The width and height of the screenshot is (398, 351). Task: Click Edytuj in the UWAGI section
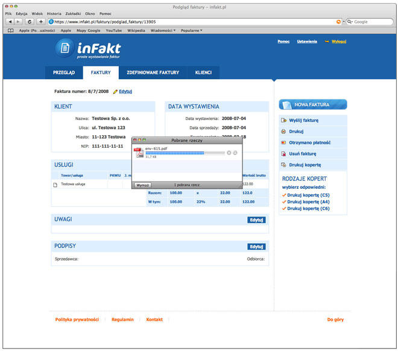[256, 220]
